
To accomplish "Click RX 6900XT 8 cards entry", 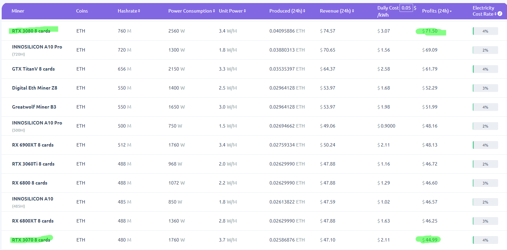I will (33, 145).
